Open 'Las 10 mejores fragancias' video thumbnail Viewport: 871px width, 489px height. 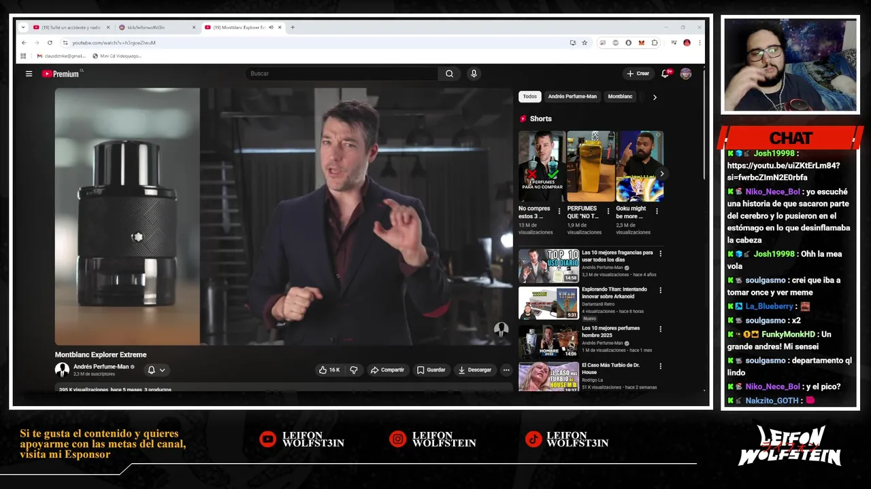[548, 266]
